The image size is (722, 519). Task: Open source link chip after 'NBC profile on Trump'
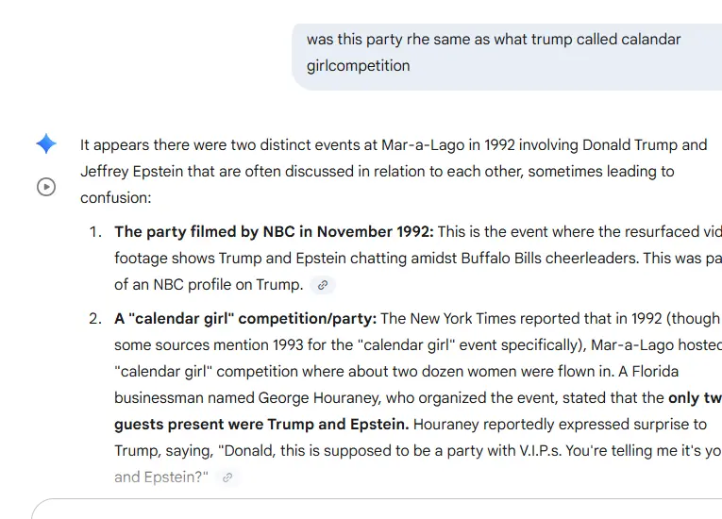tap(323, 285)
